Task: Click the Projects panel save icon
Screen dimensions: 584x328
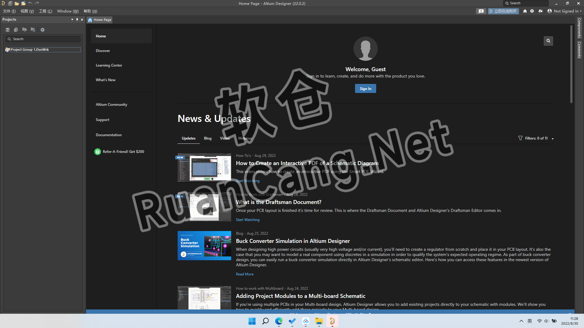Action: pyautogui.click(x=8, y=30)
